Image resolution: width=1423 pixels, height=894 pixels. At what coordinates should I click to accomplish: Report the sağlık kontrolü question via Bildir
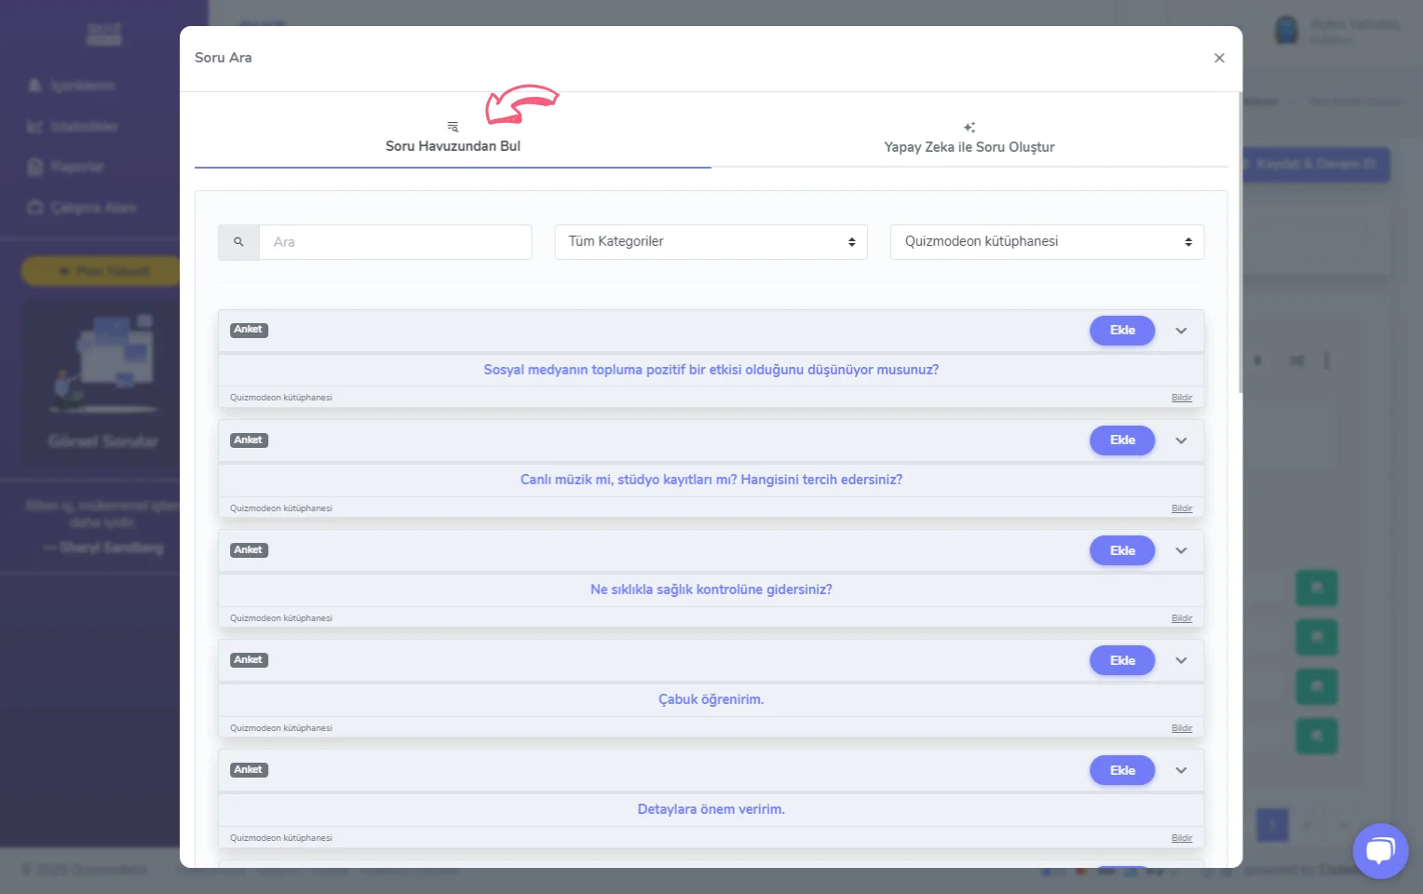click(x=1182, y=618)
